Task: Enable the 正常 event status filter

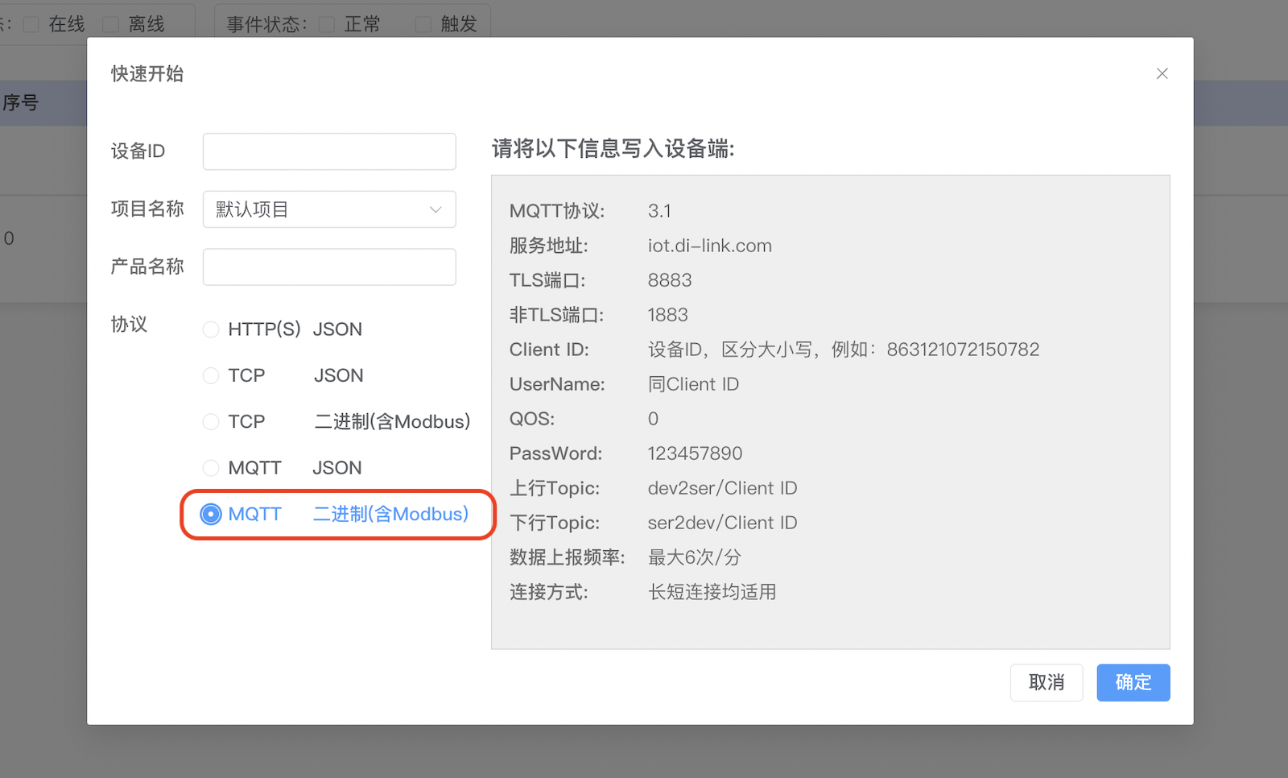Action: pos(326,23)
